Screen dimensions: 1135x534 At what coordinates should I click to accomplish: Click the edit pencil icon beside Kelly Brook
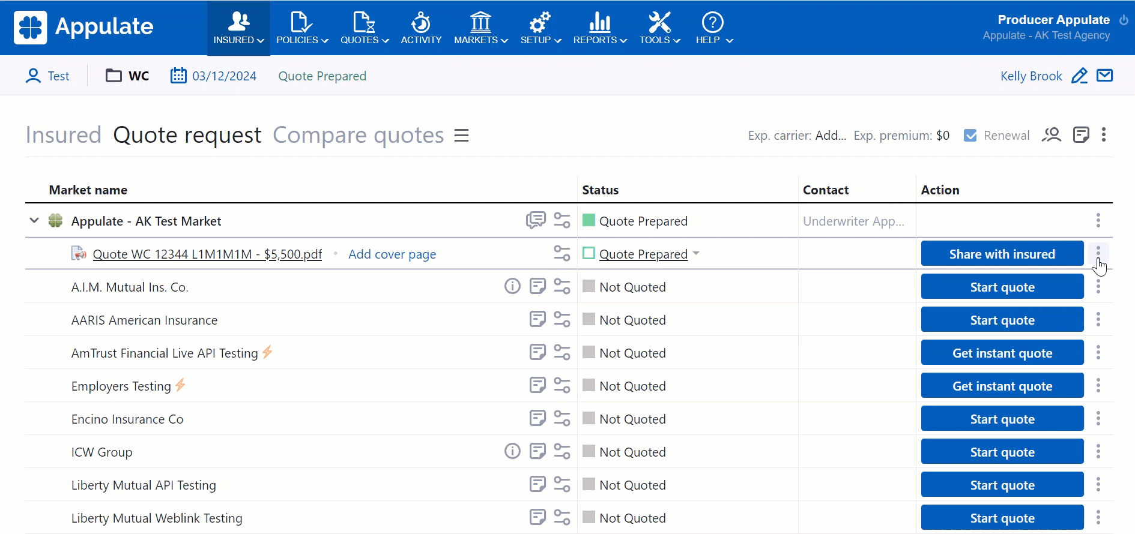coord(1079,76)
